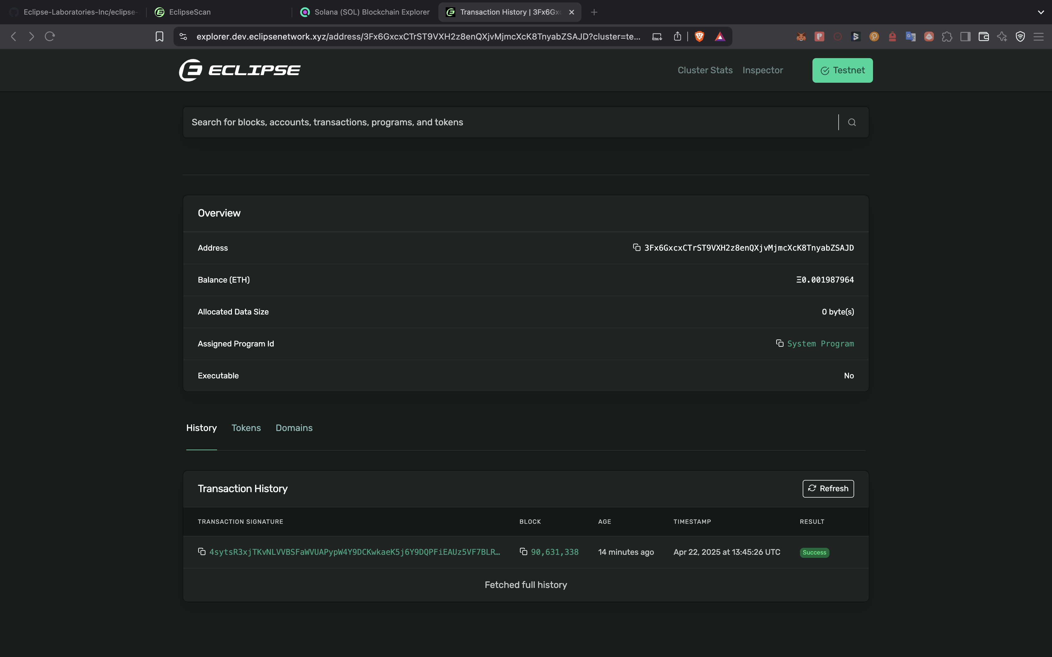Image resolution: width=1052 pixels, height=657 pixels.
Task: Click the Eclipse logo
Action: point(240,70)
